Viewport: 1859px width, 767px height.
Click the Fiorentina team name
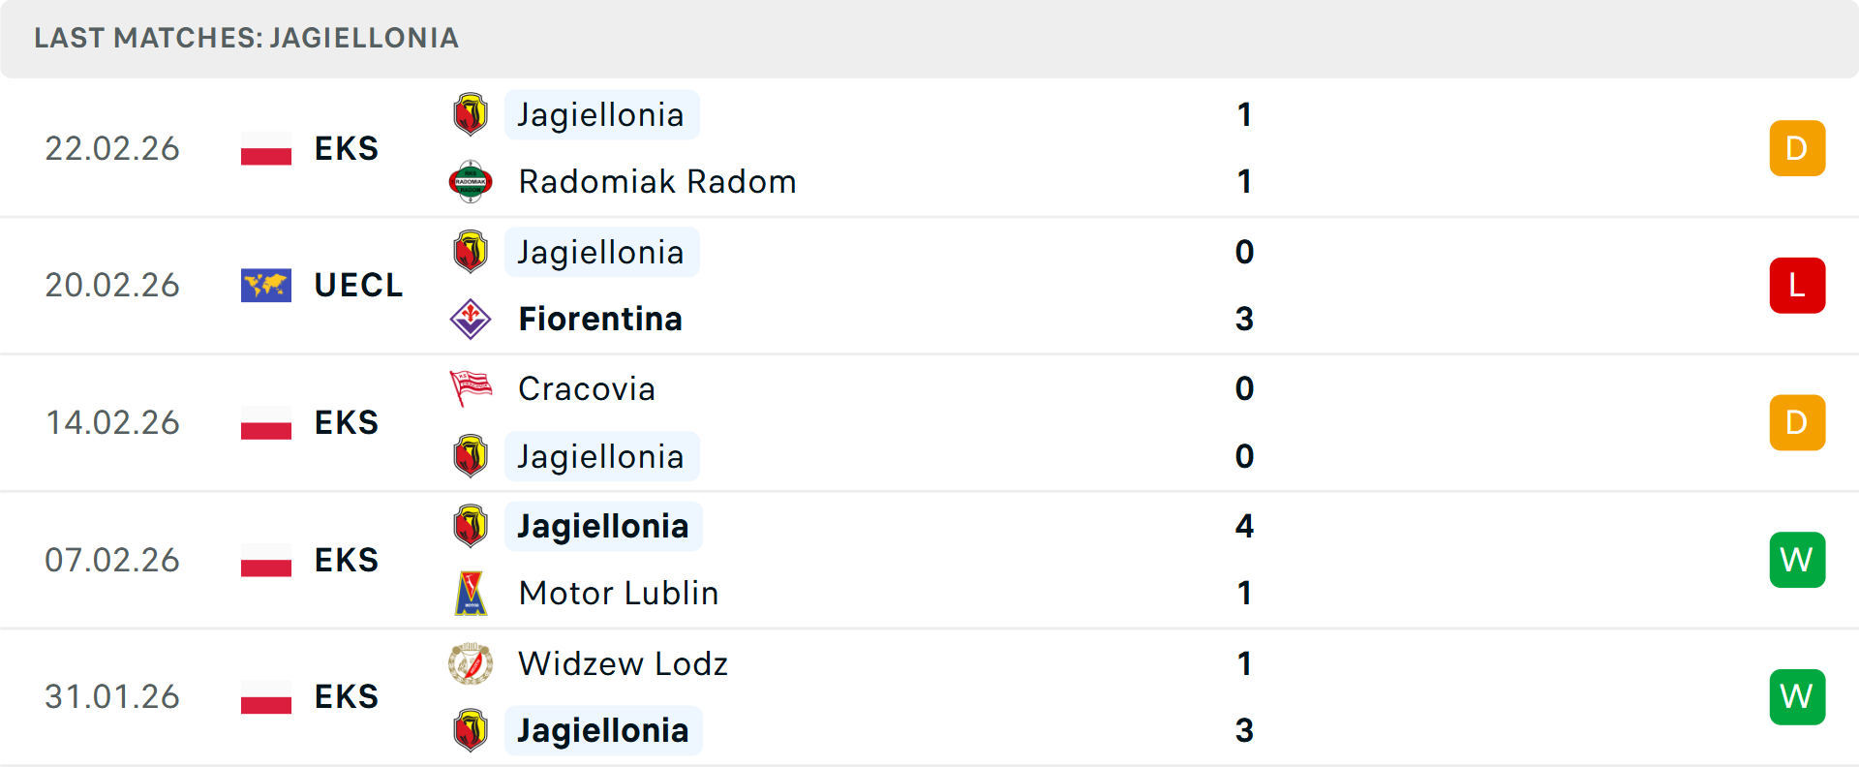click(x=600, y=319)
